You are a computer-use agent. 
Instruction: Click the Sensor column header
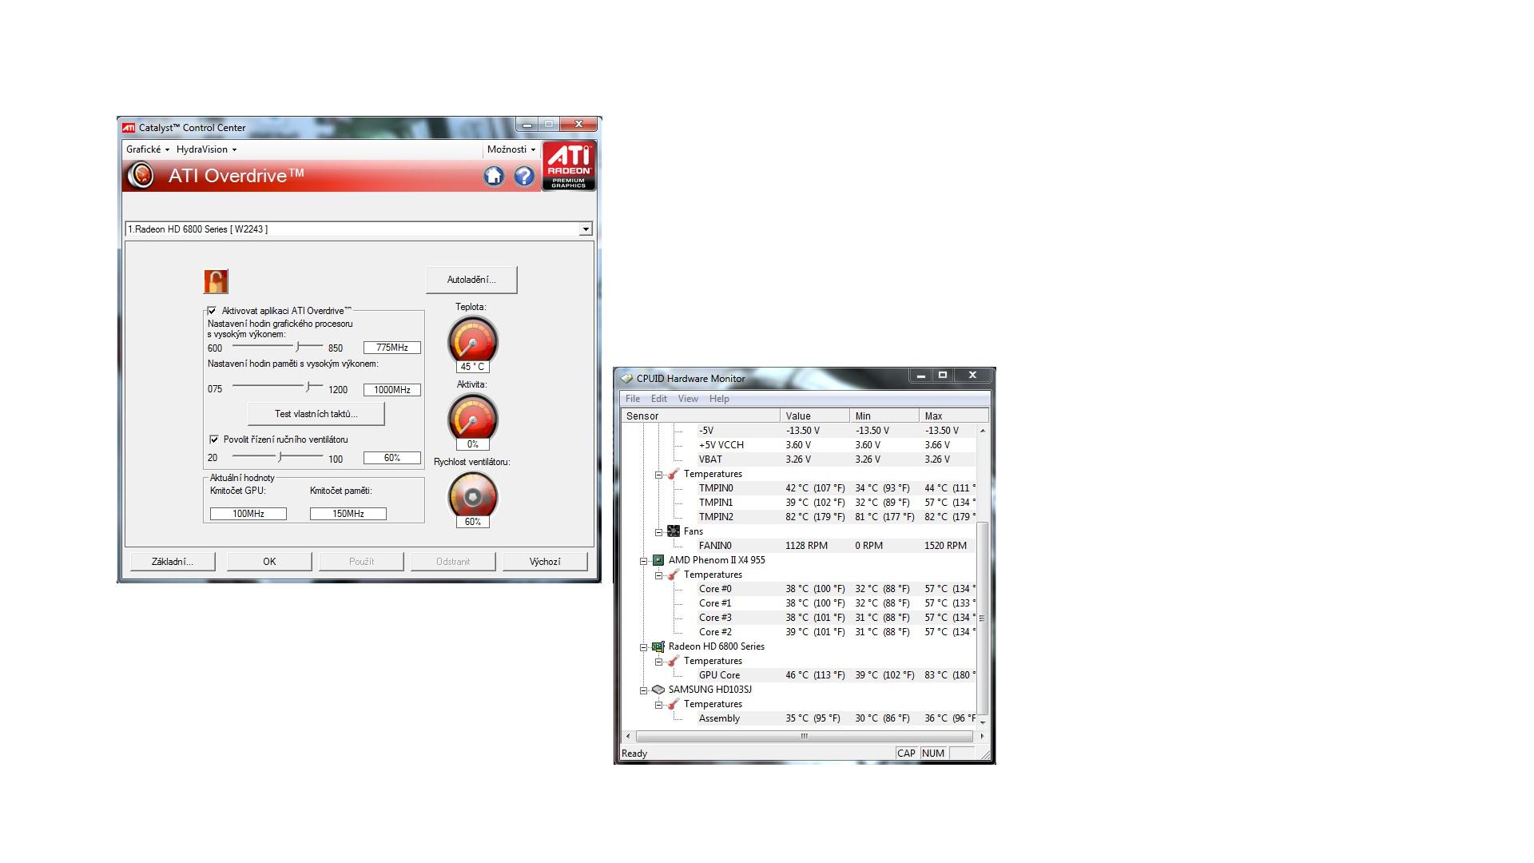click(x=701, y=416)
